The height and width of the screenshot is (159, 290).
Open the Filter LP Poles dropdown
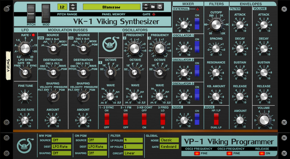coord(133,140)
